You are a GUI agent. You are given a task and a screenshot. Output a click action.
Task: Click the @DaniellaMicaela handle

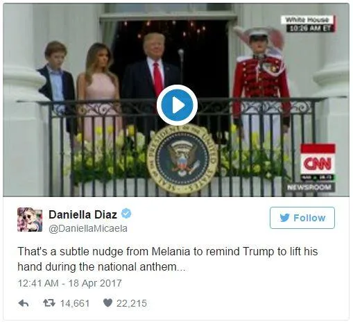pos(88,228)
